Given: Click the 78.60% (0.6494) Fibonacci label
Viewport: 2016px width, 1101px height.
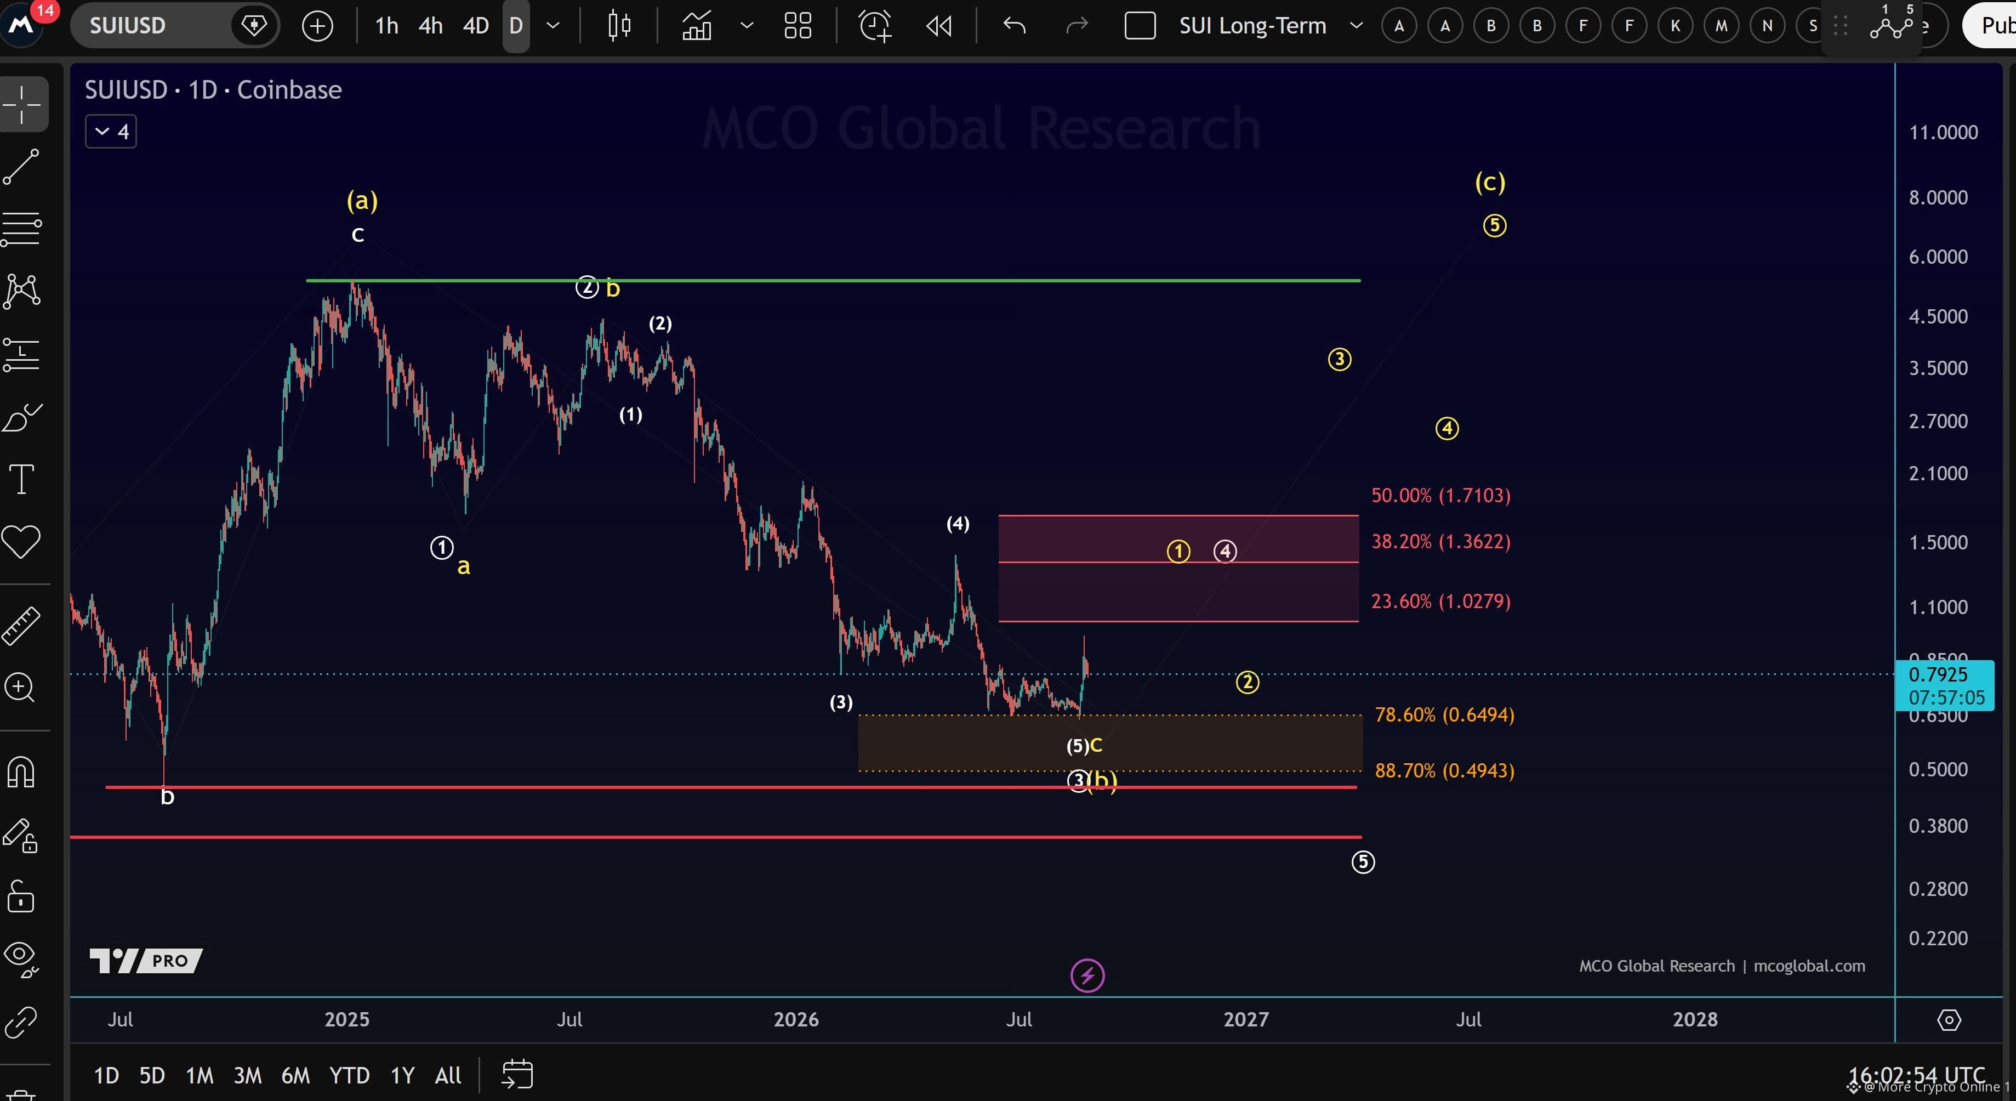Looking at the screenshot, I should (x=1445, y=714).
